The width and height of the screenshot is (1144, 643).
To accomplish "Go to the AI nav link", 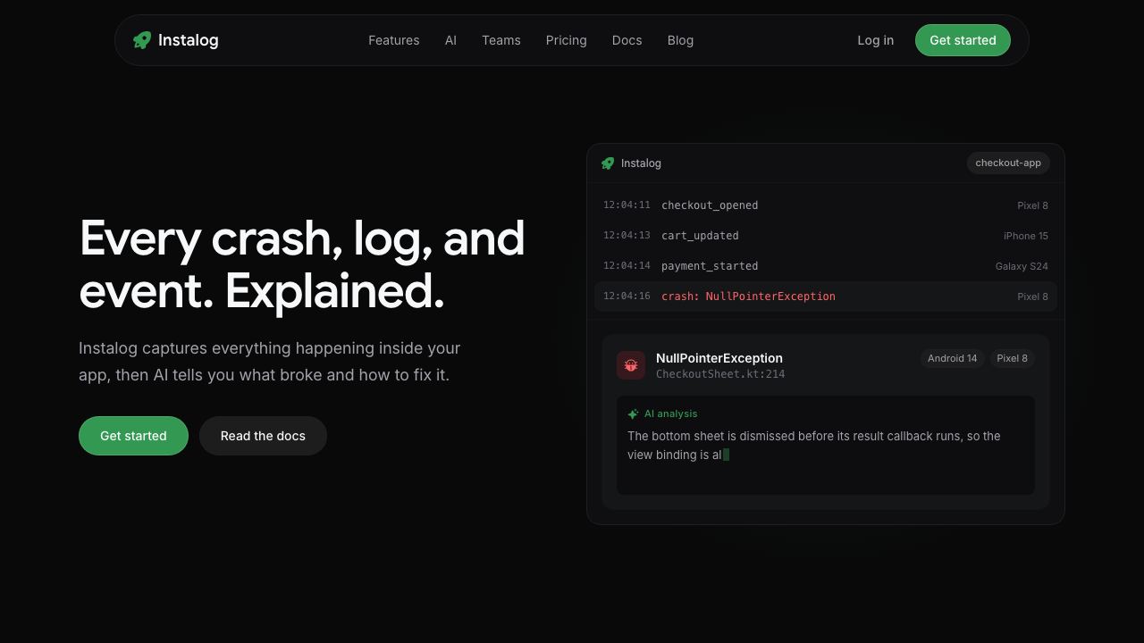I will [x=450, y=40].
